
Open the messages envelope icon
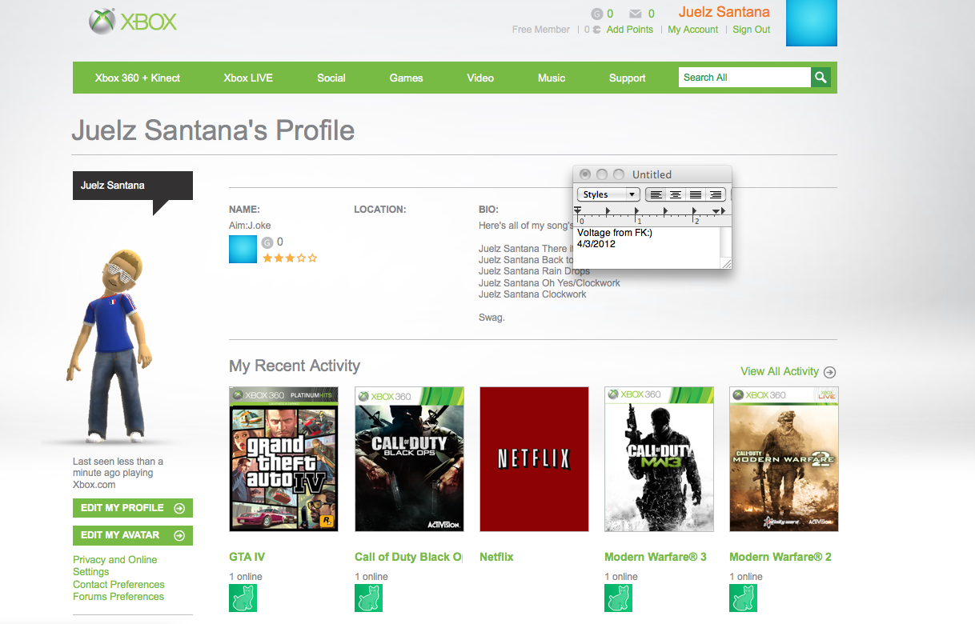point(636,14)
